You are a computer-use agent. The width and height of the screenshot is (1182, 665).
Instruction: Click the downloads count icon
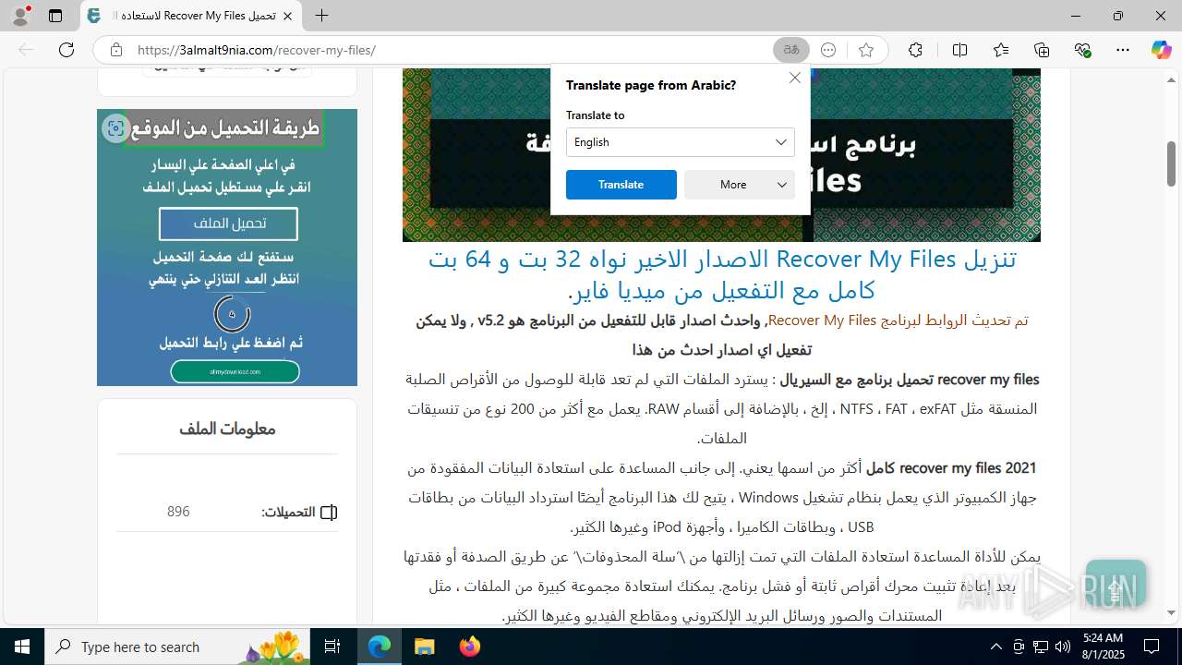[x=329, y=513]
